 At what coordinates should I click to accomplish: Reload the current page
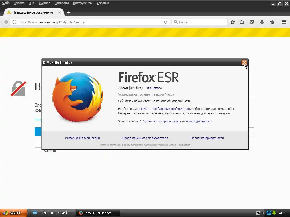pos(165,22)
